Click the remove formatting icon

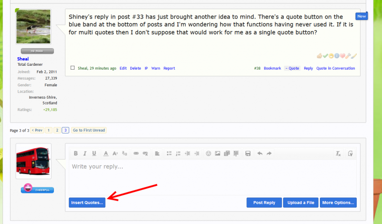tap(338, 153)
